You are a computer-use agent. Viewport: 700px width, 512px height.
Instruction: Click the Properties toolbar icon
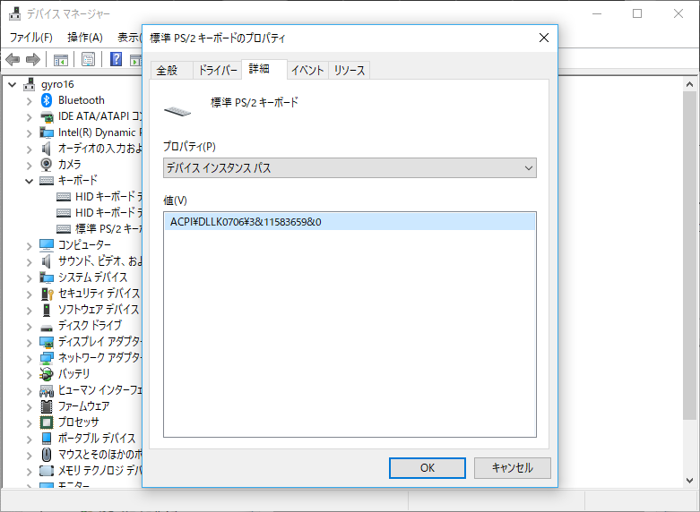[89, 59]
